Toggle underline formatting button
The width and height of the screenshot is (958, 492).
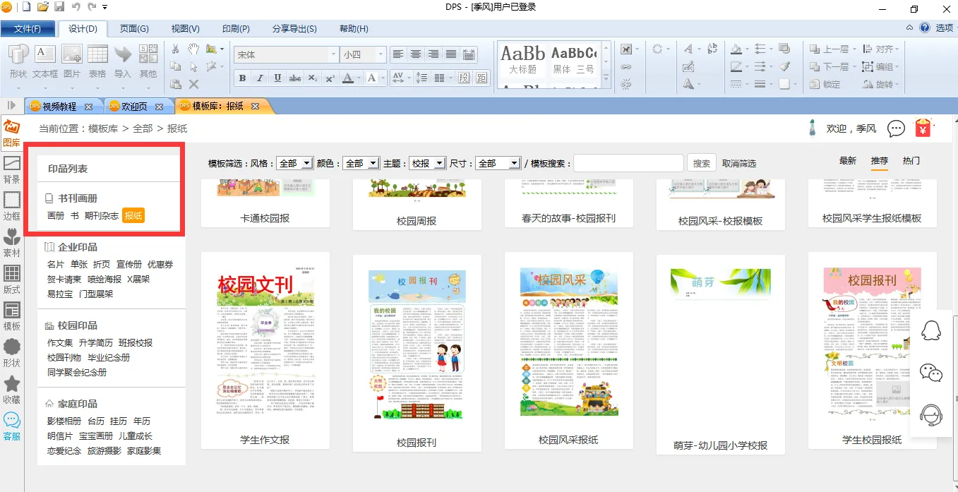coord(277,78)
